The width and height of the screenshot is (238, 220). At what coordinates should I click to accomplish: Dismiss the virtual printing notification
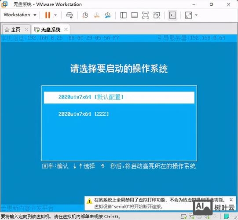(x=231, y=200)
